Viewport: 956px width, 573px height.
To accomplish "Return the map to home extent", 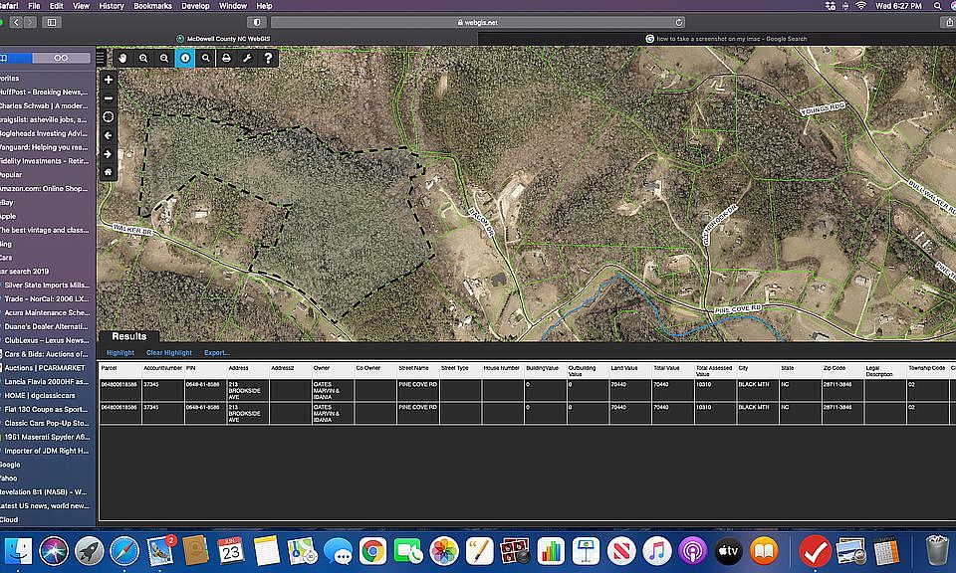I will point(109,172).
